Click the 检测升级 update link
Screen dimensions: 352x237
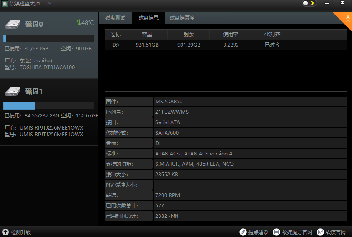[x=21, y=232]
